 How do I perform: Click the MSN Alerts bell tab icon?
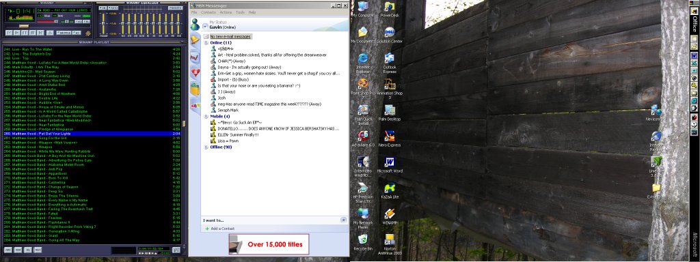pyautogui.click(x=195, y=40)
